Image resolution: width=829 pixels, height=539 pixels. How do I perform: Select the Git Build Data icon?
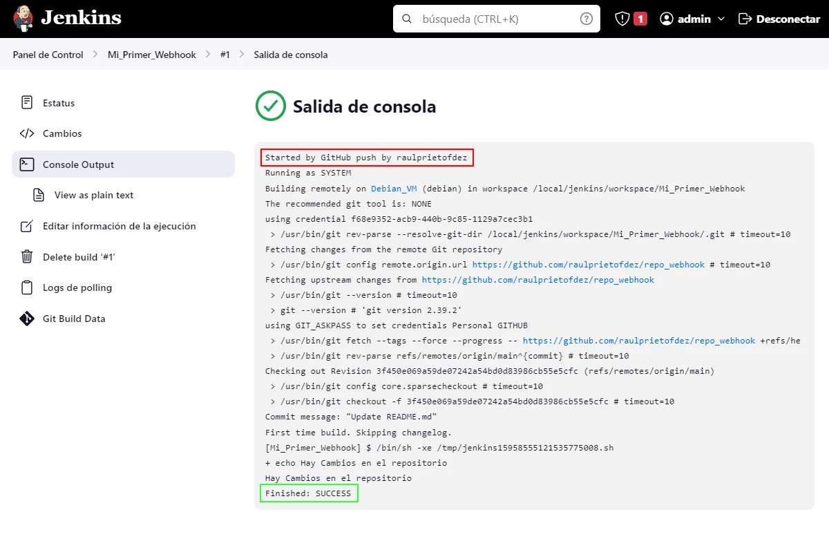[x=26, y=319]
